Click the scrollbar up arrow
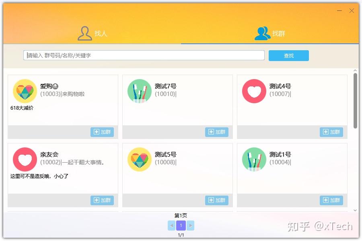Viewport: 362px width, 241px height. (x=355, y=70)
